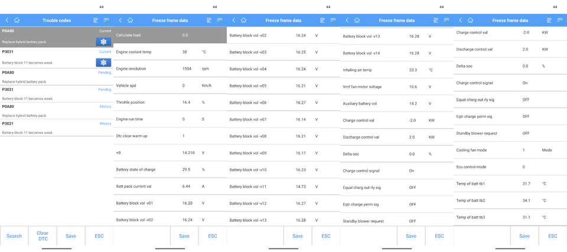Go back from the freeze frame screen showing Calculate load

(120, 20)
